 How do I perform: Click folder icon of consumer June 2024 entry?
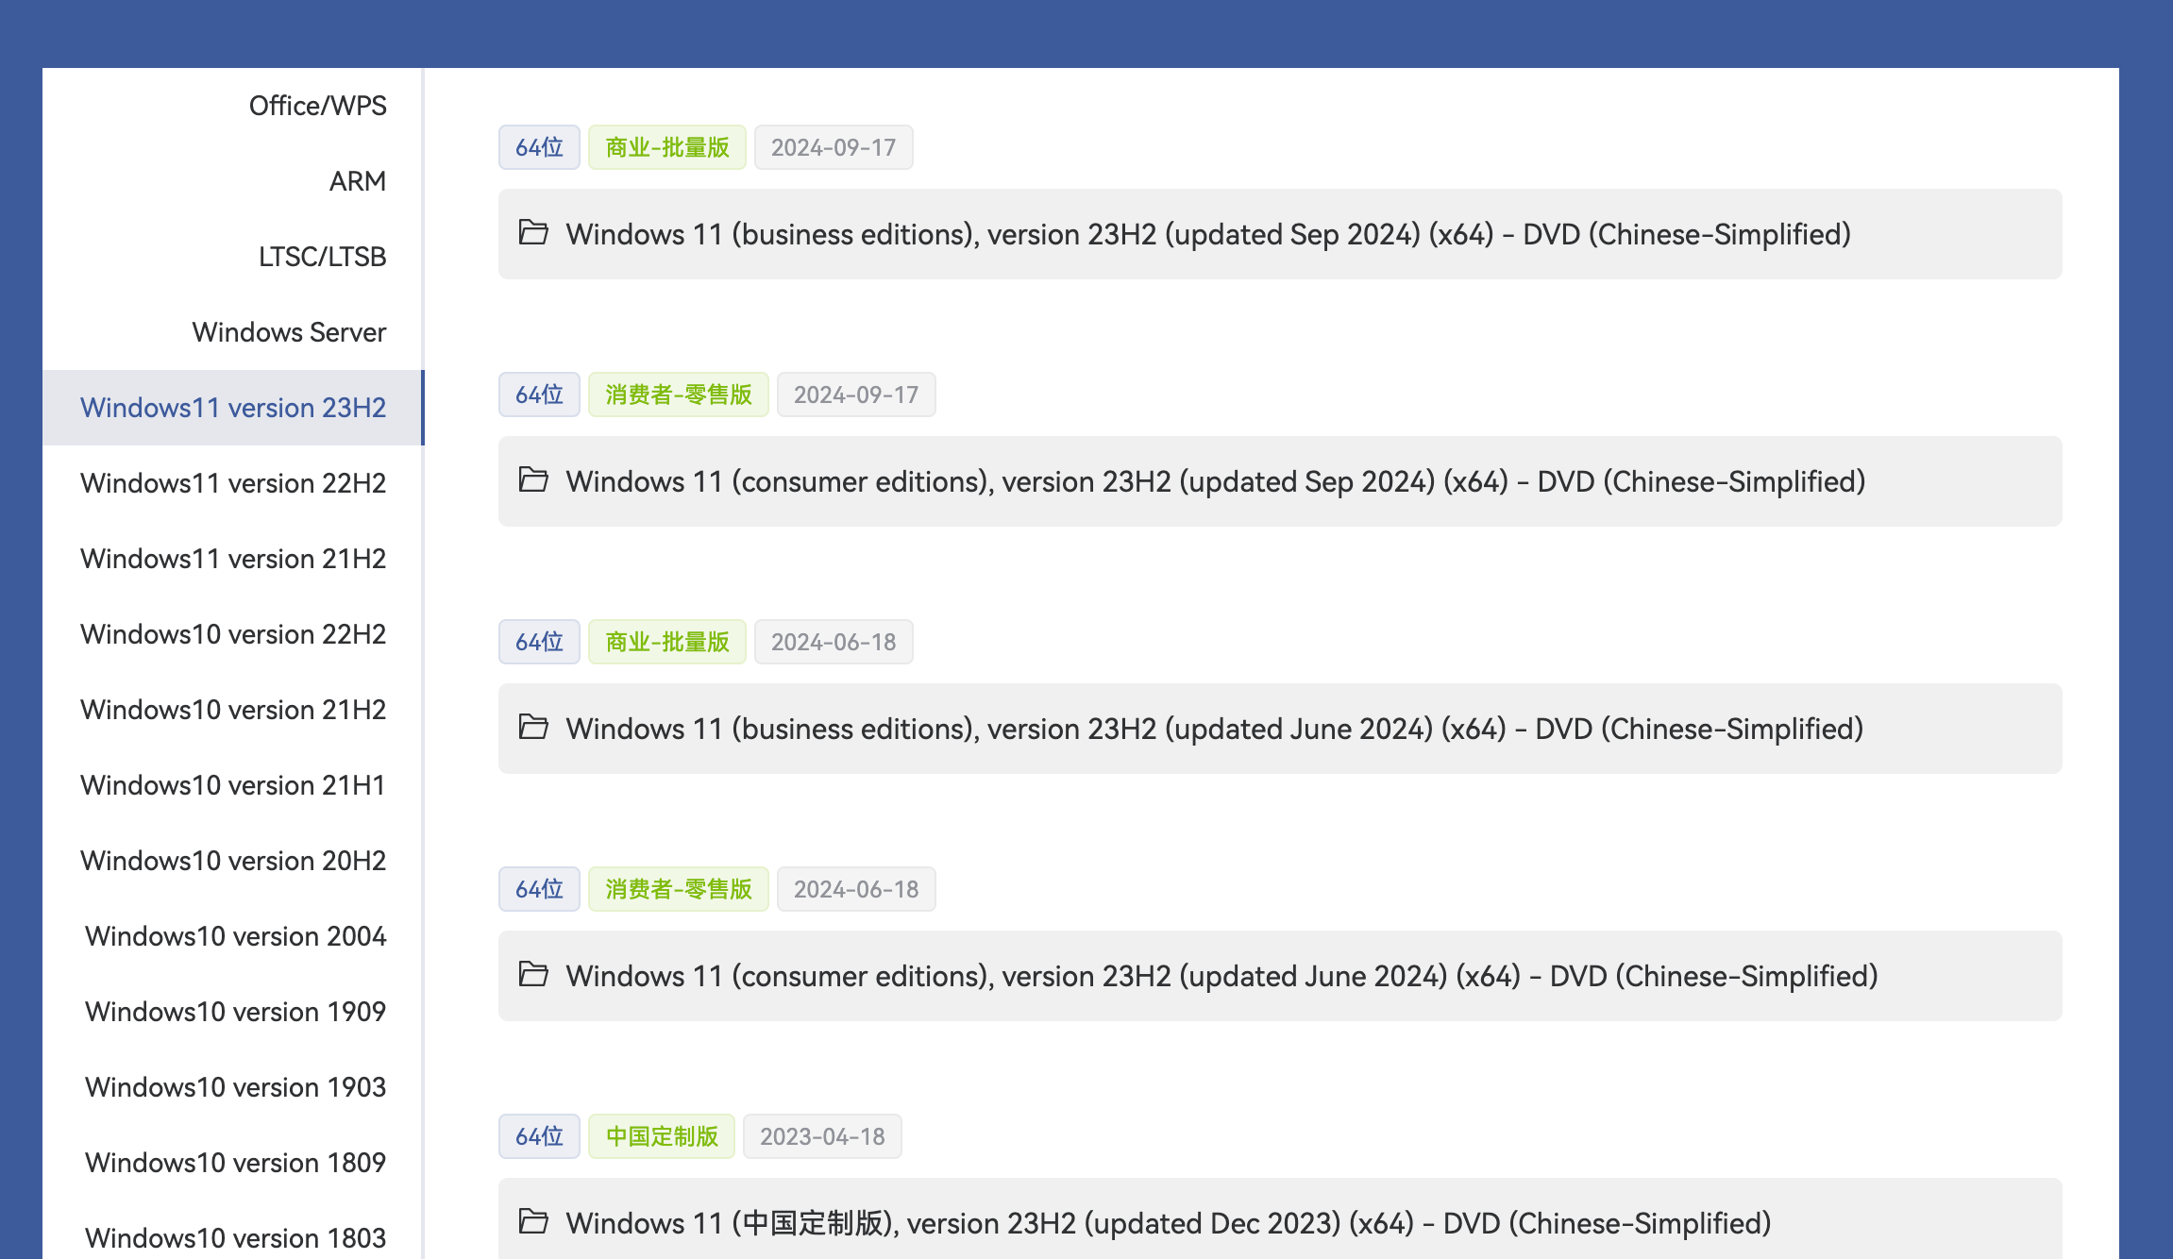click(533, 974)
